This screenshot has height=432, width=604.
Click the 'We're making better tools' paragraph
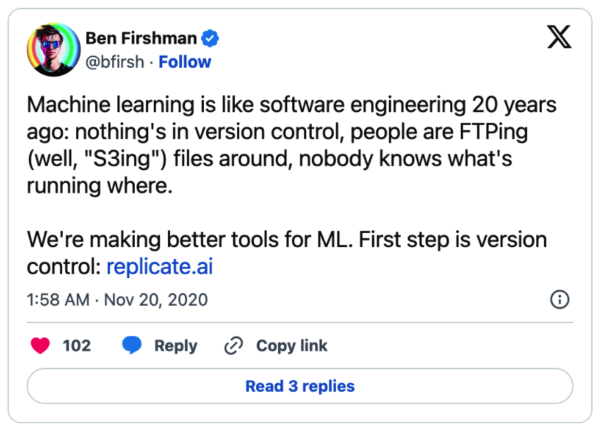tap(287, 253)
